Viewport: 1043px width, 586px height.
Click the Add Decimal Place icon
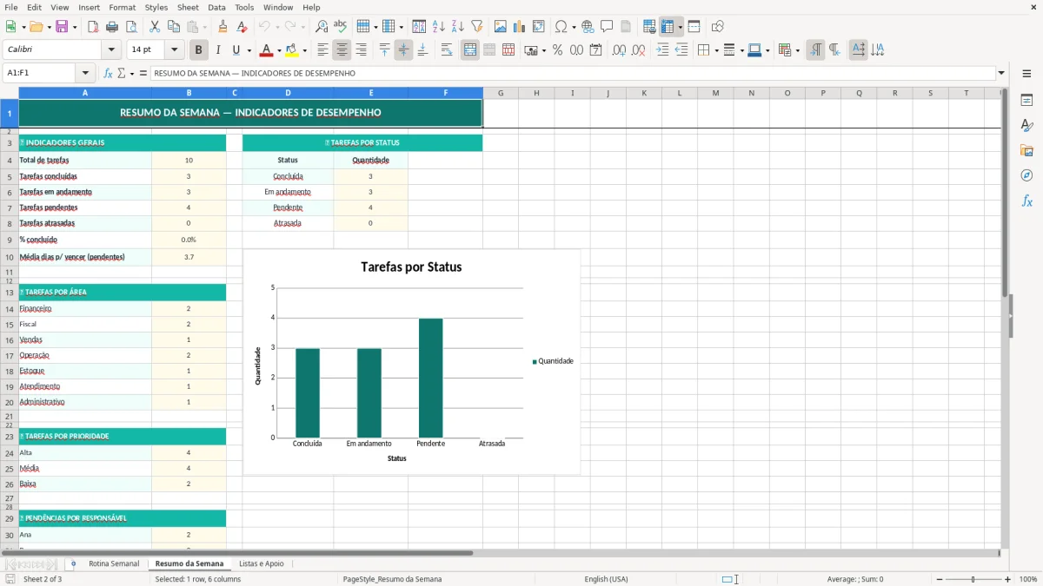[620, 50]
